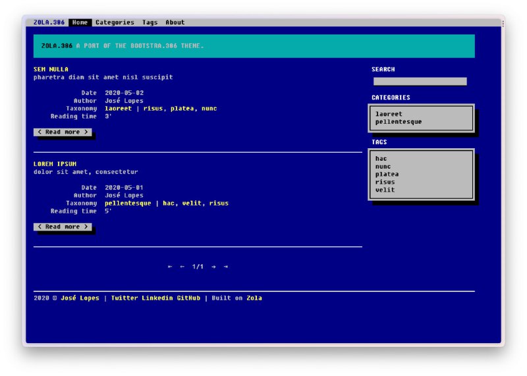Open Zola link in footer

[x=254, y=298]
